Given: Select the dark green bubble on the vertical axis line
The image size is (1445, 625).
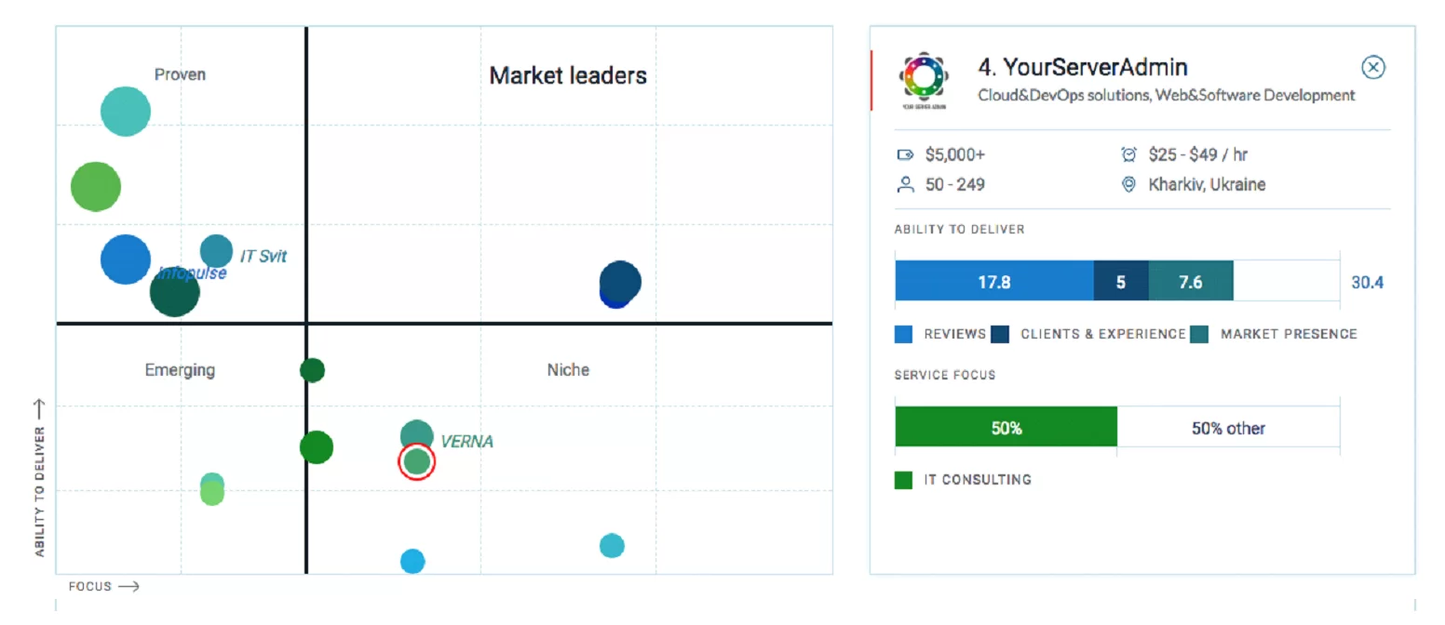Looking at the screenshot, I should [313, 370].
